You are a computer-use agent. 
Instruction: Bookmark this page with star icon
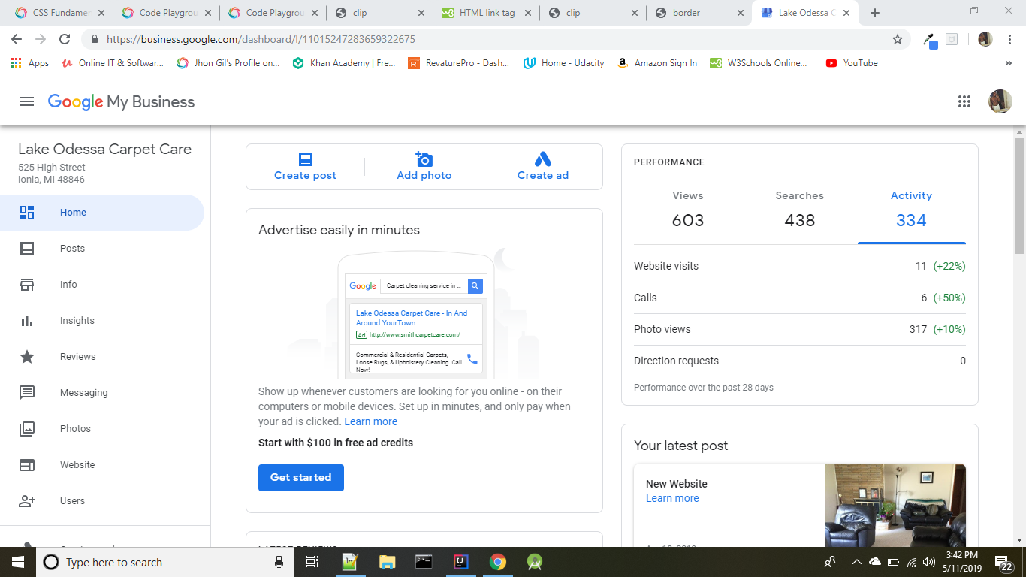point(897,39)
